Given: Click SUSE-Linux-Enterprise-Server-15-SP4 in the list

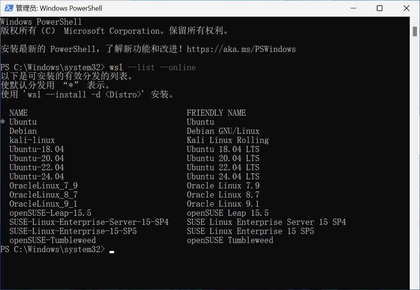Looking at the screenshot, I should coord(89,222).
